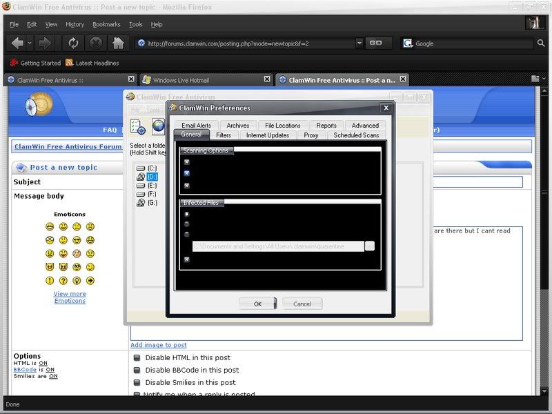Click OK in ClamWin Preferences
This screenshot has width=552, height=414.
click(257, 304)
